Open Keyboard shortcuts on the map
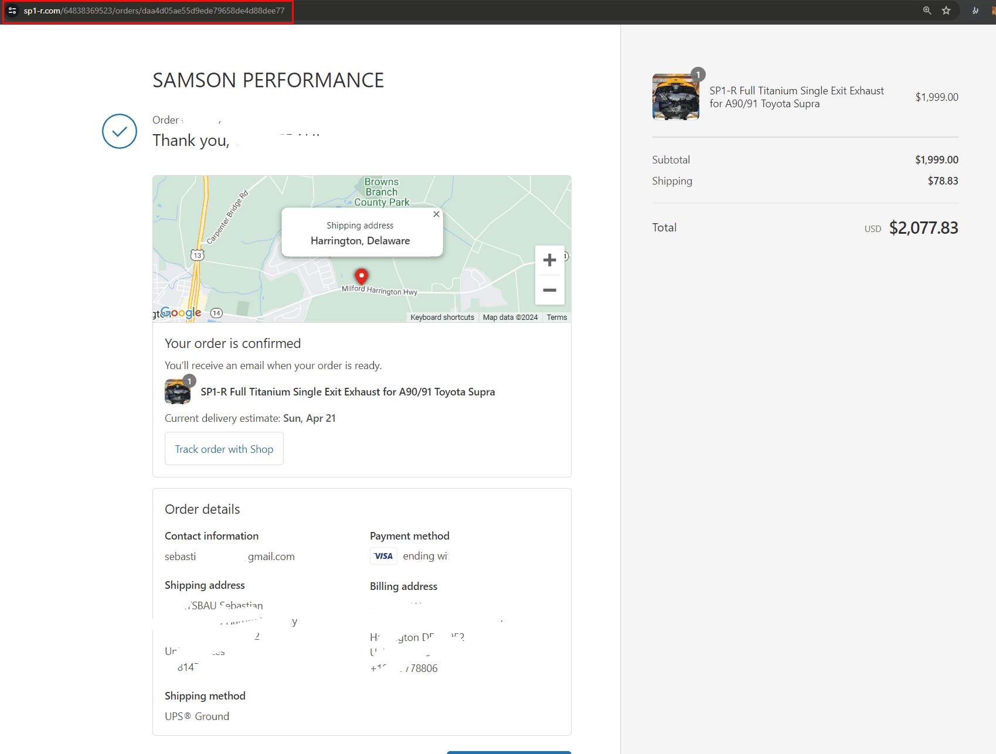The width and height of the screenshot is (996, 754). tap(442, 318)
